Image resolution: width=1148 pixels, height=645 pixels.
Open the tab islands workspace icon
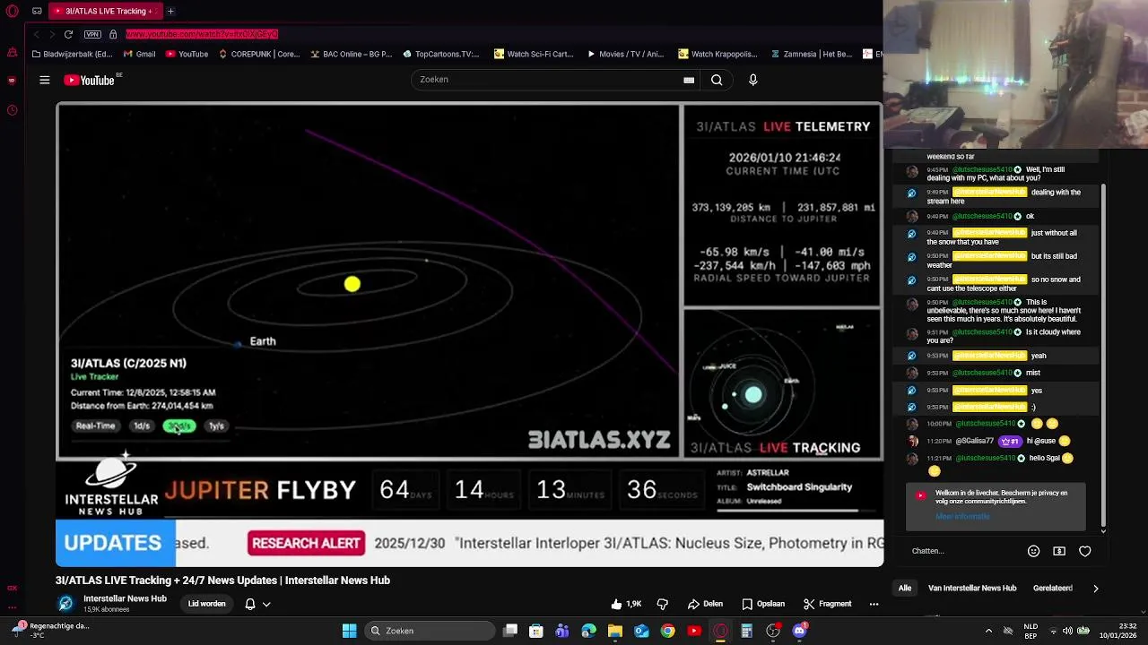coord(37,12)
